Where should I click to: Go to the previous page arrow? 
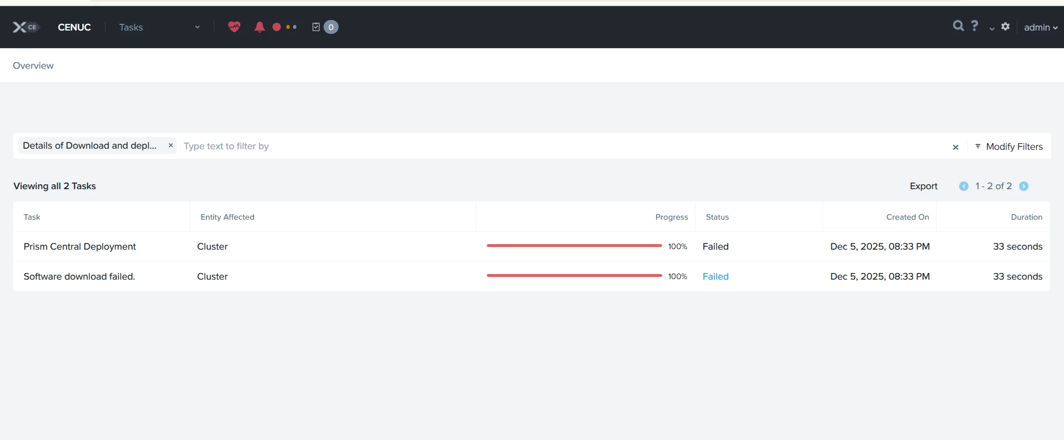click(x=964, y=186)
